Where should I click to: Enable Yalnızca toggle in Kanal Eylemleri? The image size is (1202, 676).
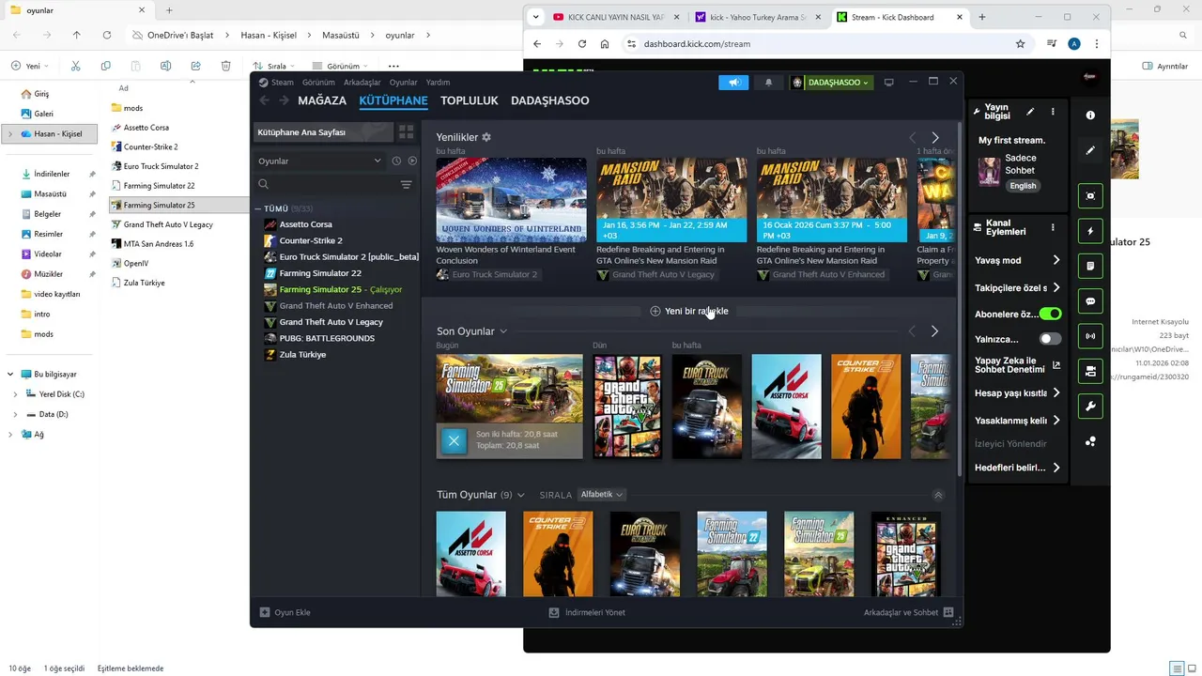point(1050,339)
